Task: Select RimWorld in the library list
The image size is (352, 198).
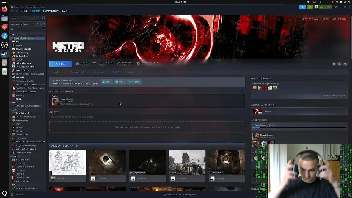Action: [20, 78]
